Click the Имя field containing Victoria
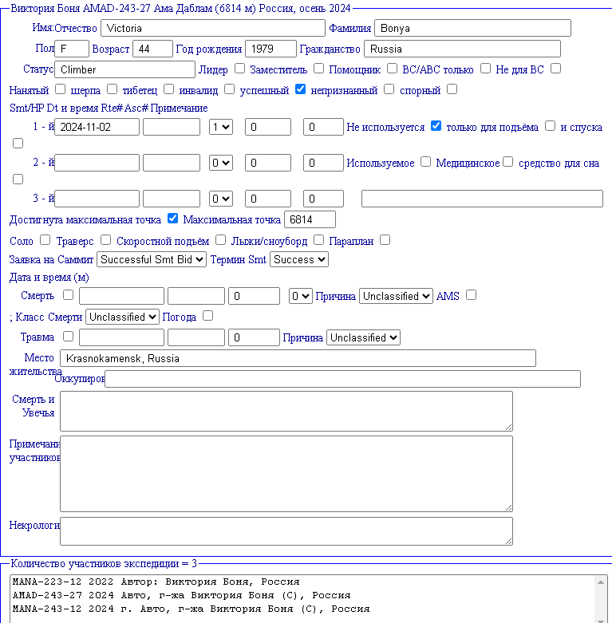The height and width of the screenshot is (623, 612). pos(213,28)
